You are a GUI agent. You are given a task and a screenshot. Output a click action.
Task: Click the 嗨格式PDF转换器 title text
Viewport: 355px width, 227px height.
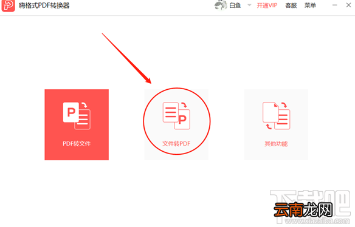[44, 5]
